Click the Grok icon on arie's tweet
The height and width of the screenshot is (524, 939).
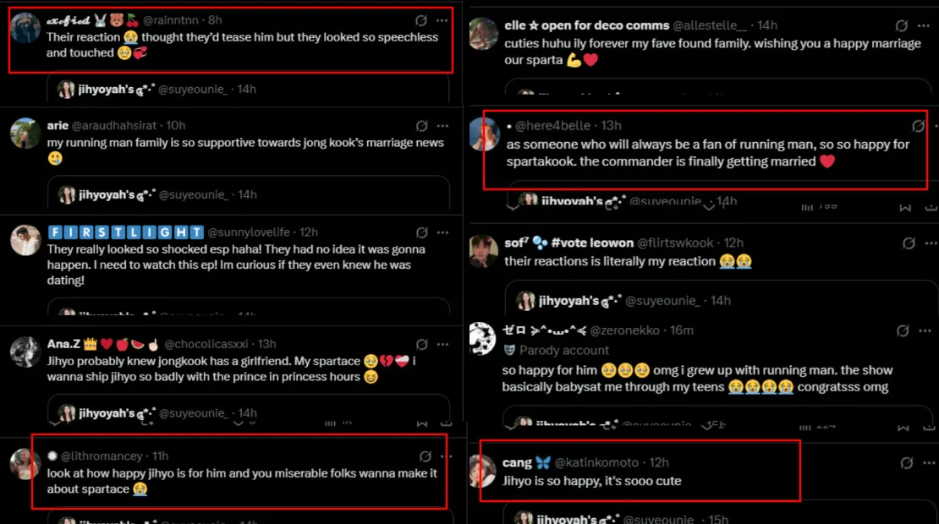[x=421, y=125]
